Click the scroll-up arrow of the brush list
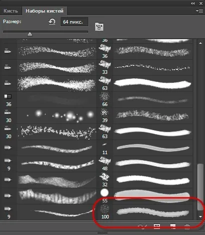Image resolution: width=205 pixels, height=235 pixels. click(200, 43)
